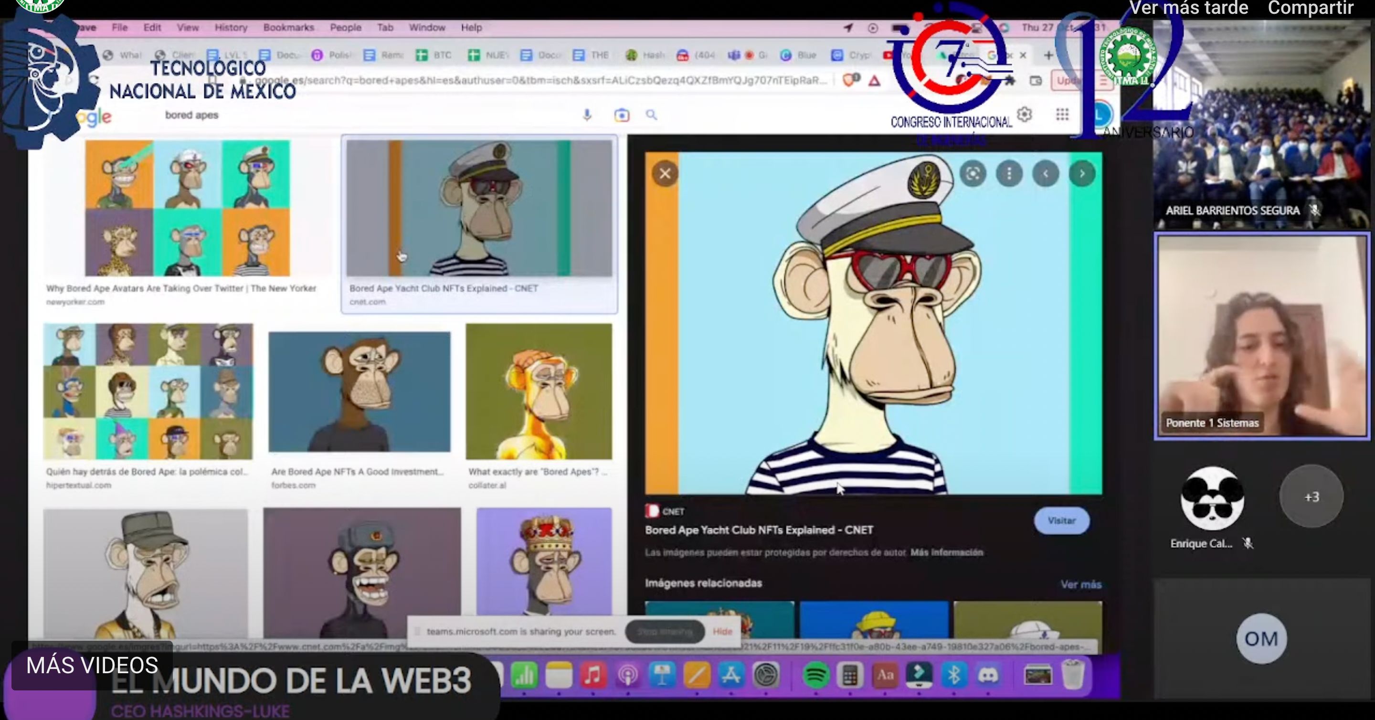Click the voice search microphone icon
The width and height of the screenshot is (1375, 720).
pyautogui.click(x=587, y=115)
